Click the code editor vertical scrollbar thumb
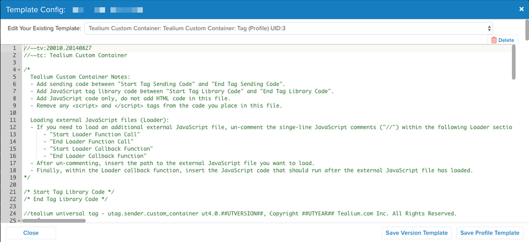 pos(513,62)
